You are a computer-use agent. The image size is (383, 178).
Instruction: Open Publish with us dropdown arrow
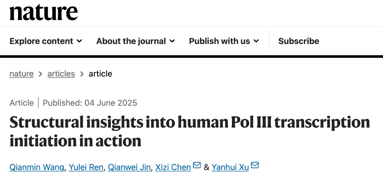[x=256, y=41]
